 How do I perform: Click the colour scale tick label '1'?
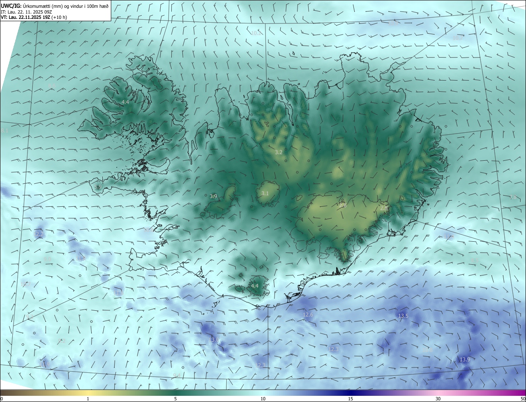88,399
